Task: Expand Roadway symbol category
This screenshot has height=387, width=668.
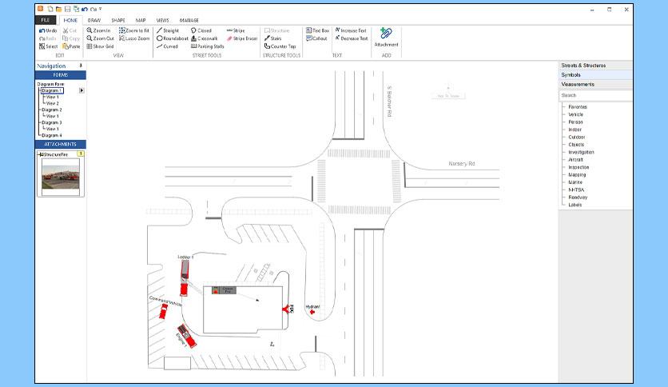Action: 578,197
